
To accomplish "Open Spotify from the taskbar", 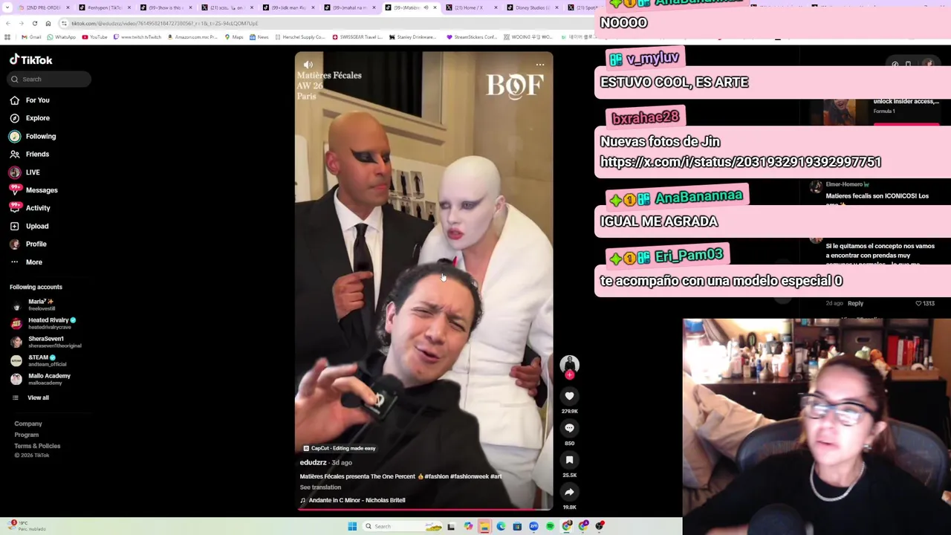I will point(550,526).
